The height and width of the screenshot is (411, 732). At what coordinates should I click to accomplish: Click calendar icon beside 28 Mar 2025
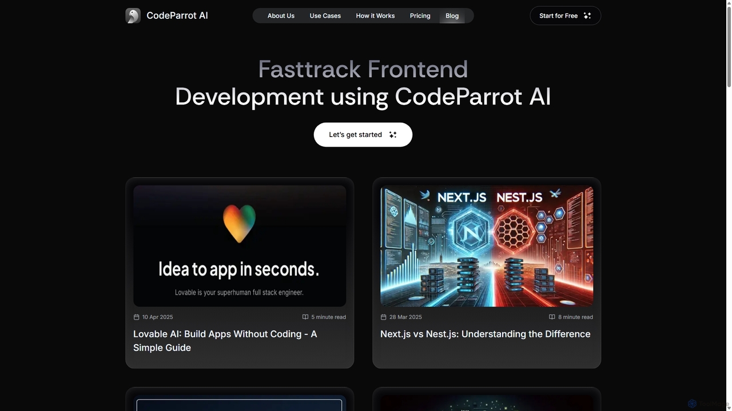point(384,317)
